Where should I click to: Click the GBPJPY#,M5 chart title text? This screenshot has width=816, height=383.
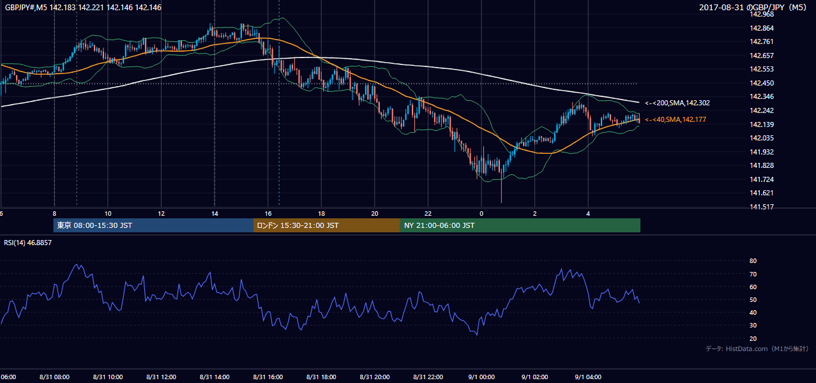[82, 8]
